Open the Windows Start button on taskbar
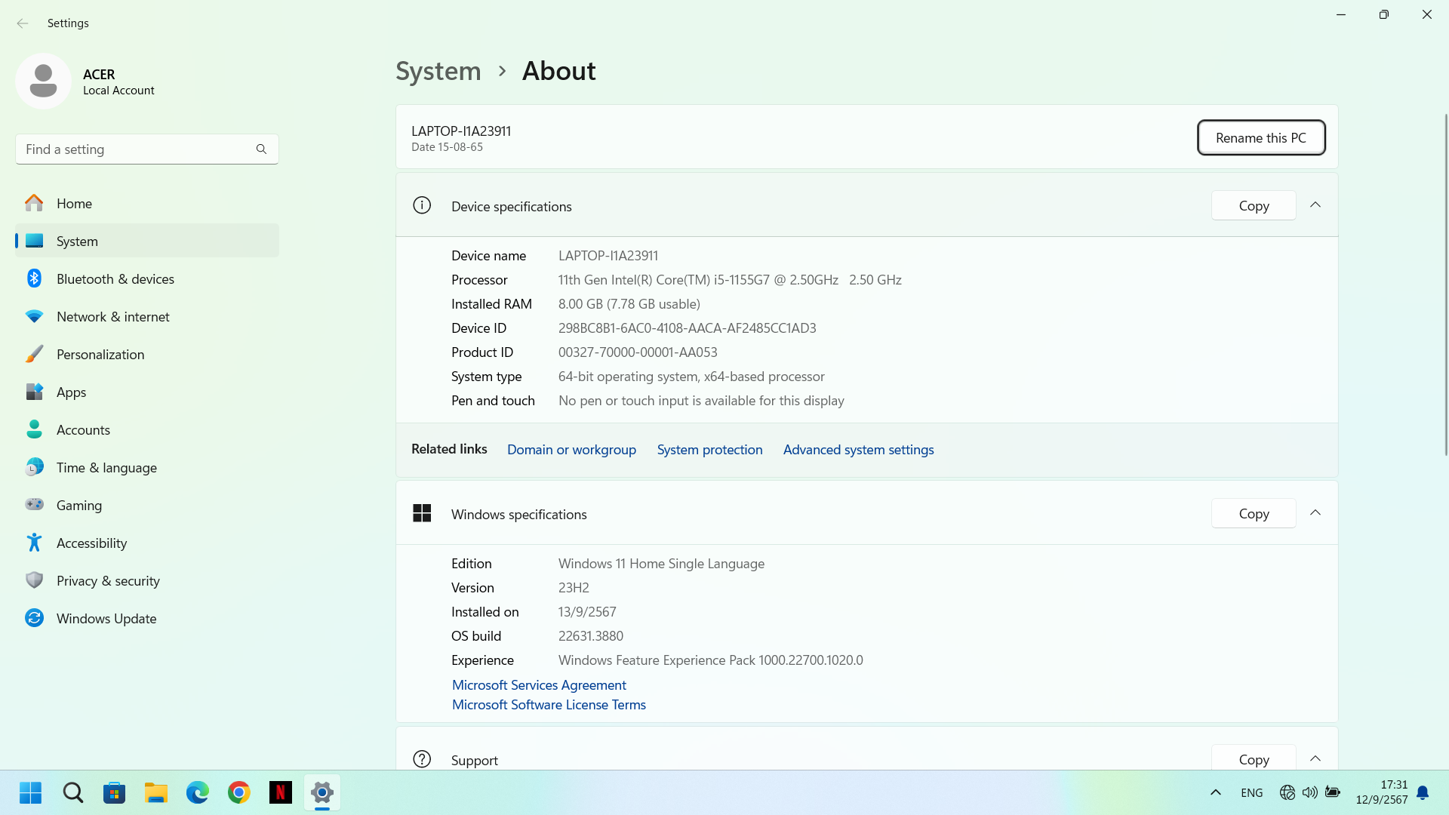This screenshot has width=1449, height=815. pos(31,792)
